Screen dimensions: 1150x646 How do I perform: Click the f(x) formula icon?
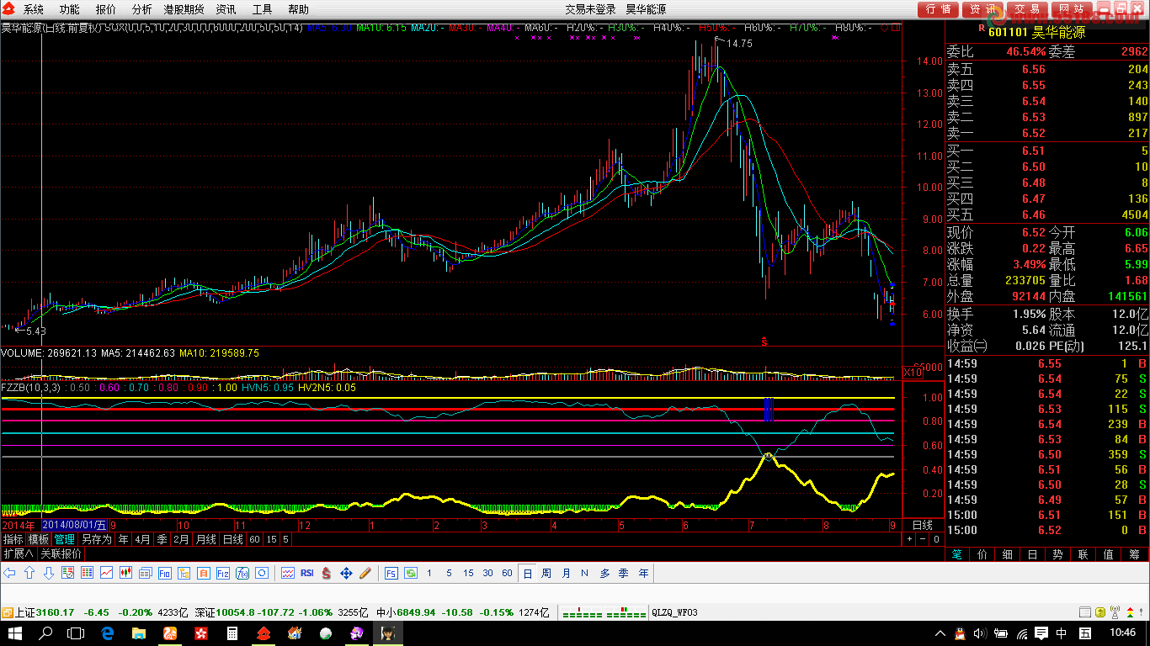(x=242, y=573)
